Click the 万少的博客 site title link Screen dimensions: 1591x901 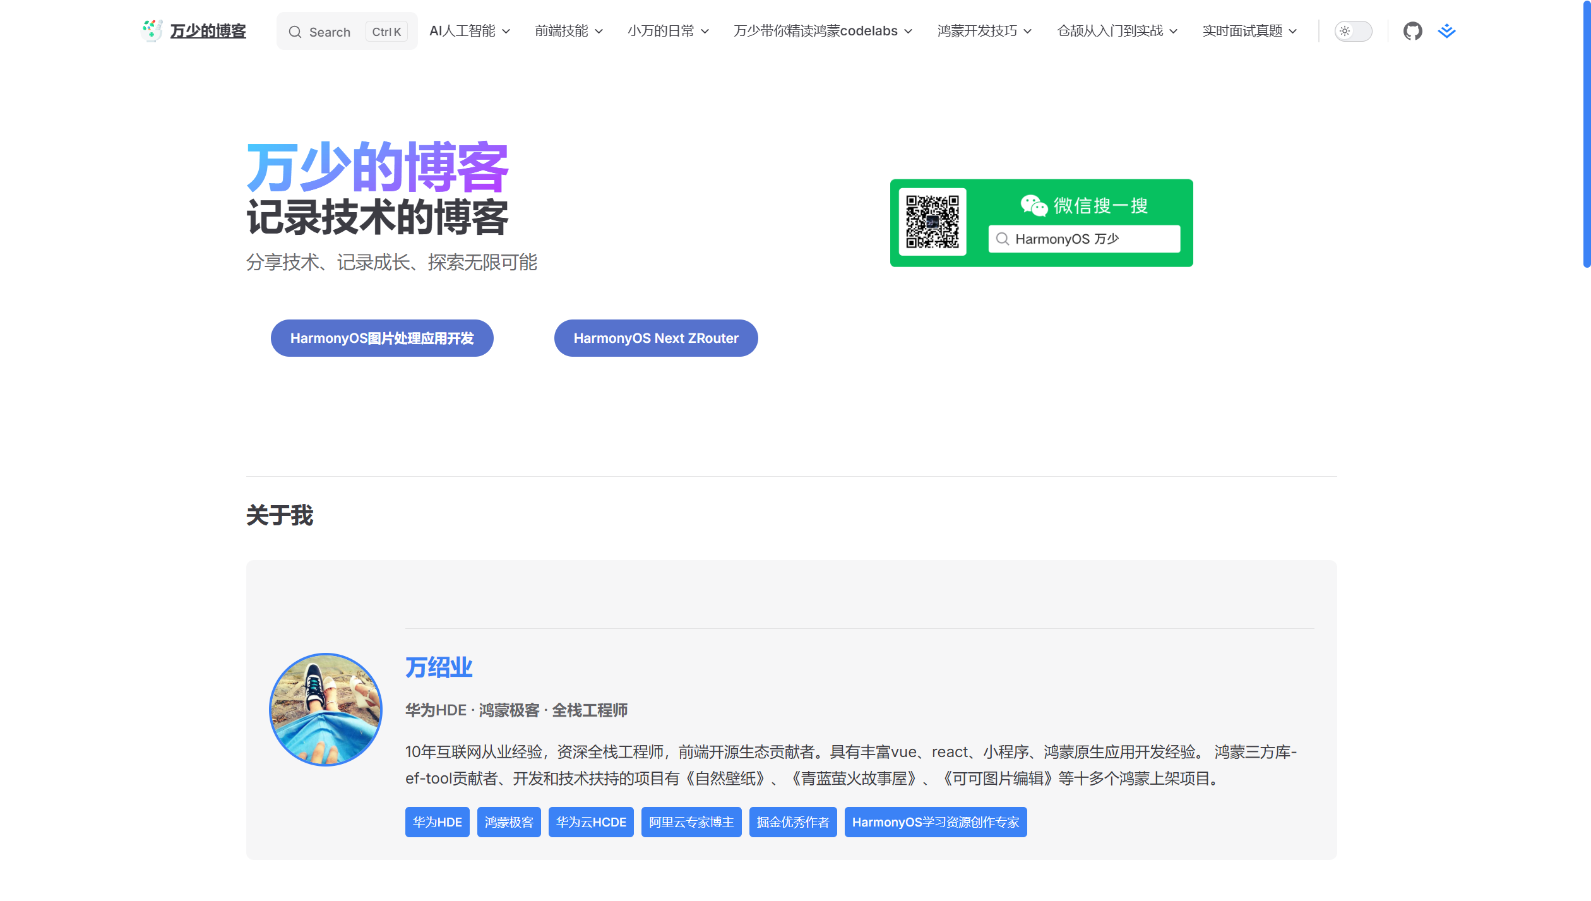point(208,31)
